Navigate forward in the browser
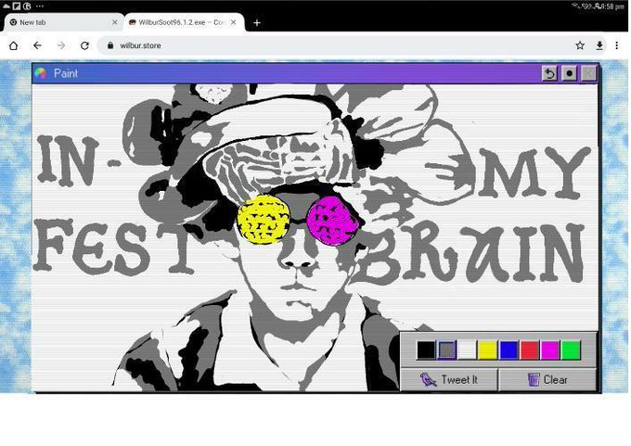Viewport: 631px width, 446px height. 61,45
